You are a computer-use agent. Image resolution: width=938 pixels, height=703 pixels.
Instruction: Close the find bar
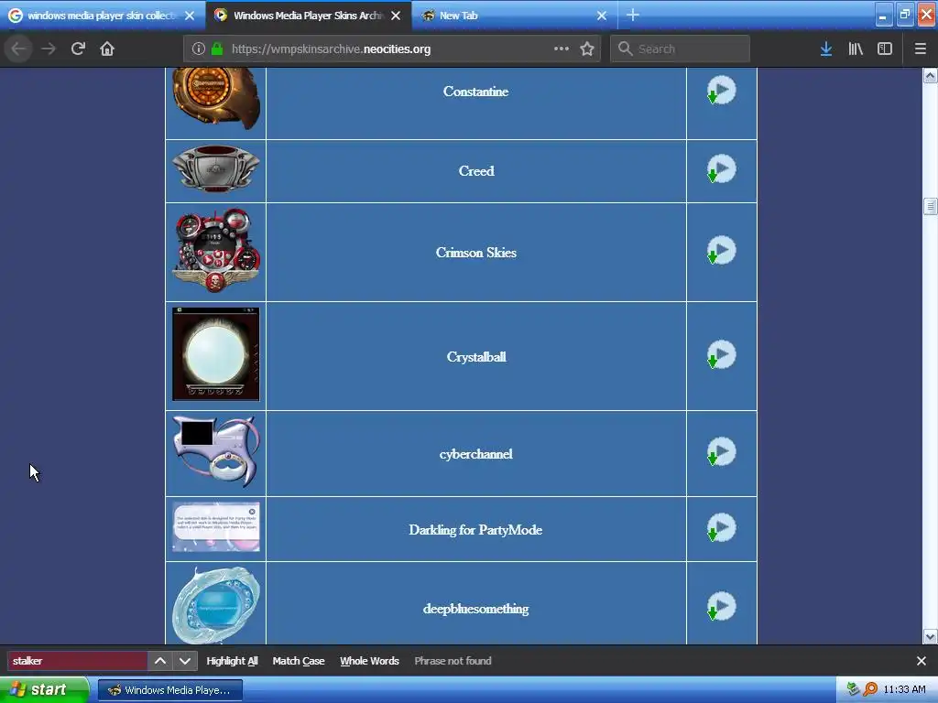pos(922,661)
